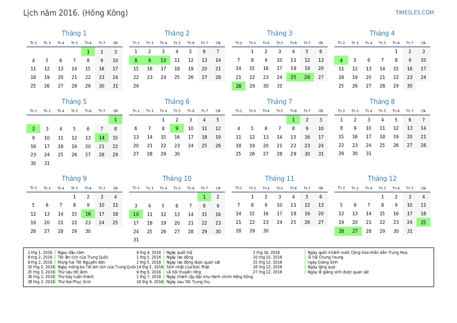
Task: Select the 'Tháng 8' month heading
Action: [382, 102]
